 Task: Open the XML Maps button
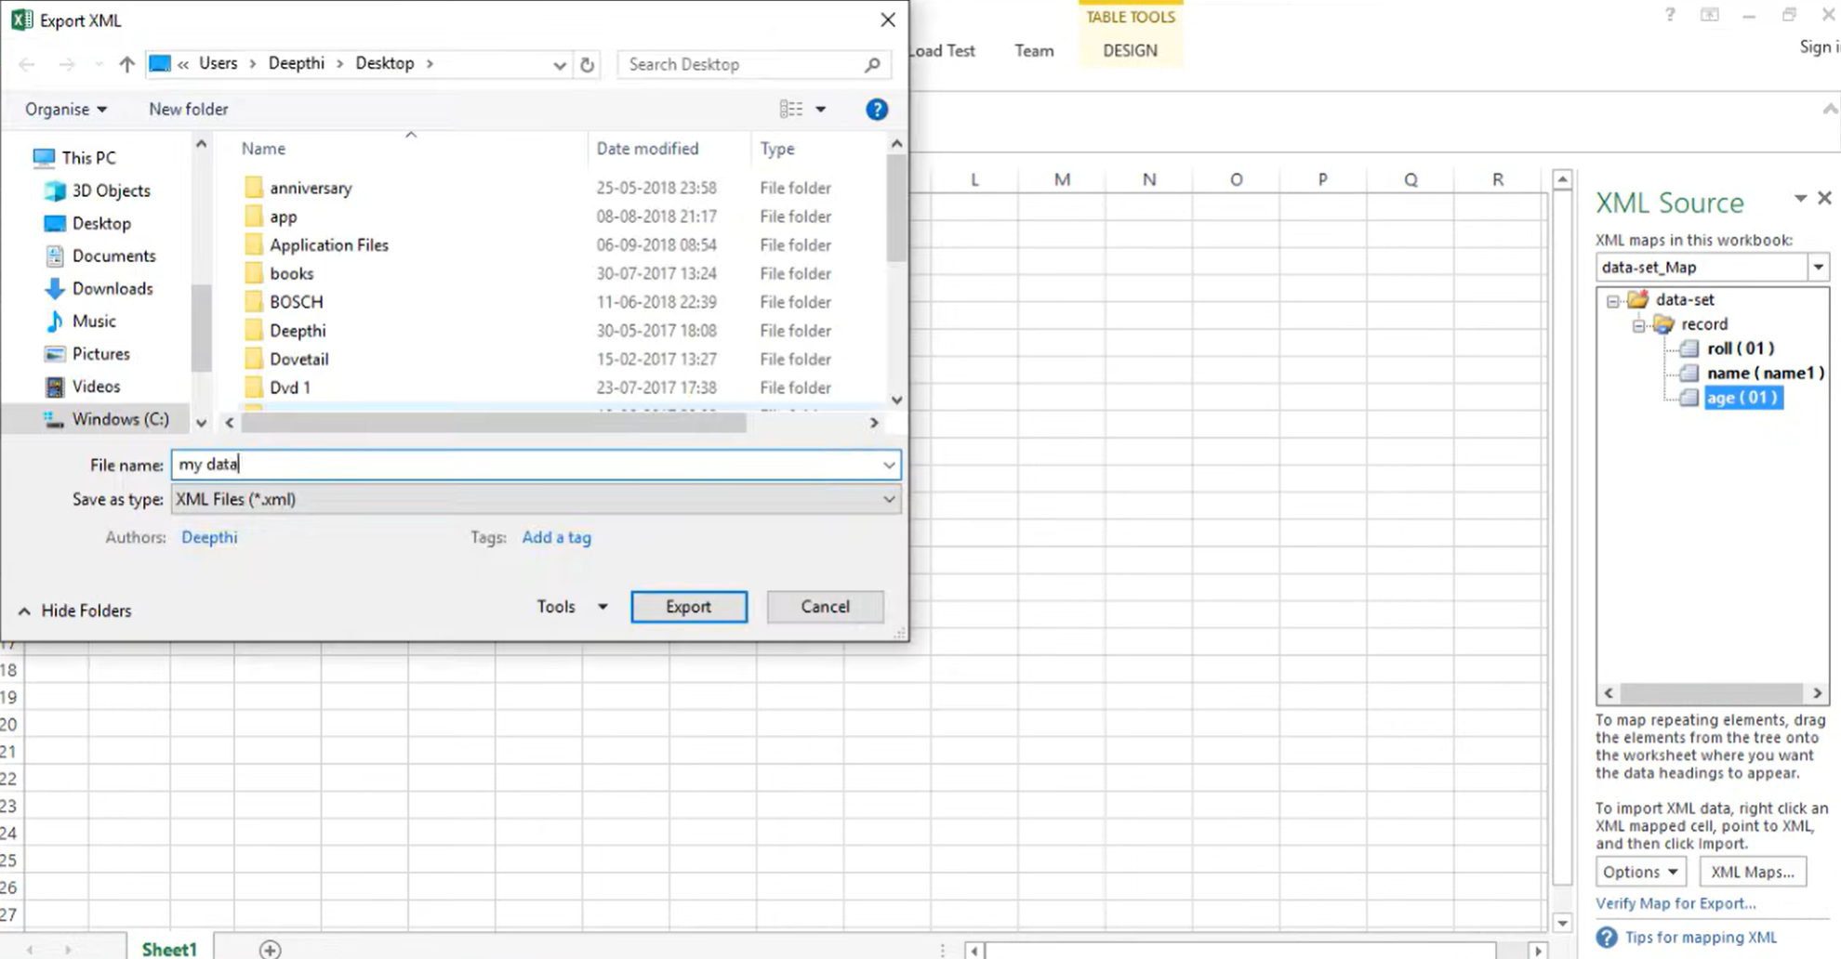tap(1753, 872)
